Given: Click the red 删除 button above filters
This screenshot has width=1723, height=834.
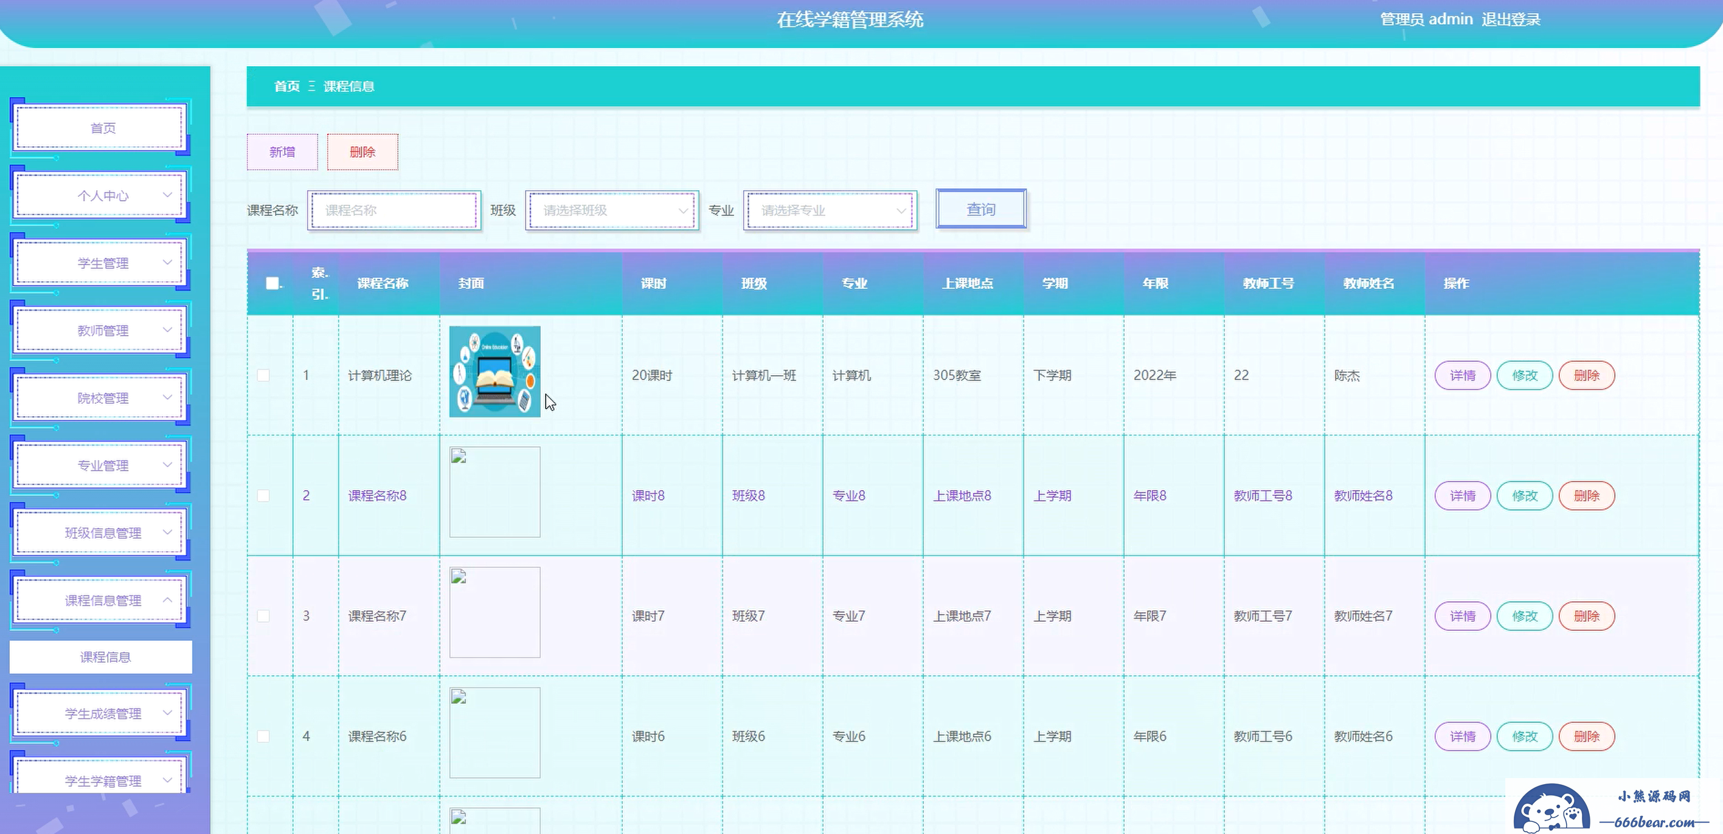Looking at the screenshot, I should tap(362, 152).
